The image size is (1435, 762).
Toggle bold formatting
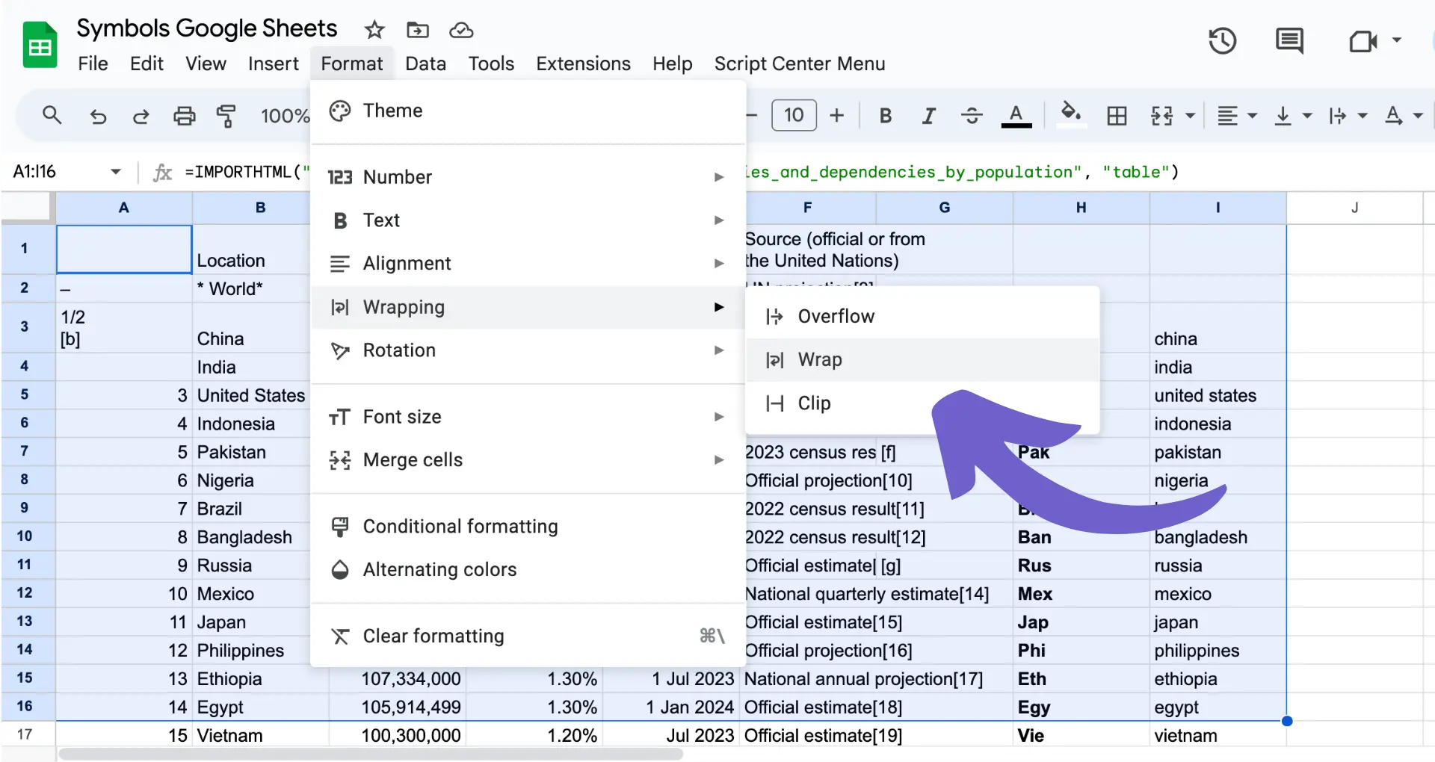[x=886, y=116]
